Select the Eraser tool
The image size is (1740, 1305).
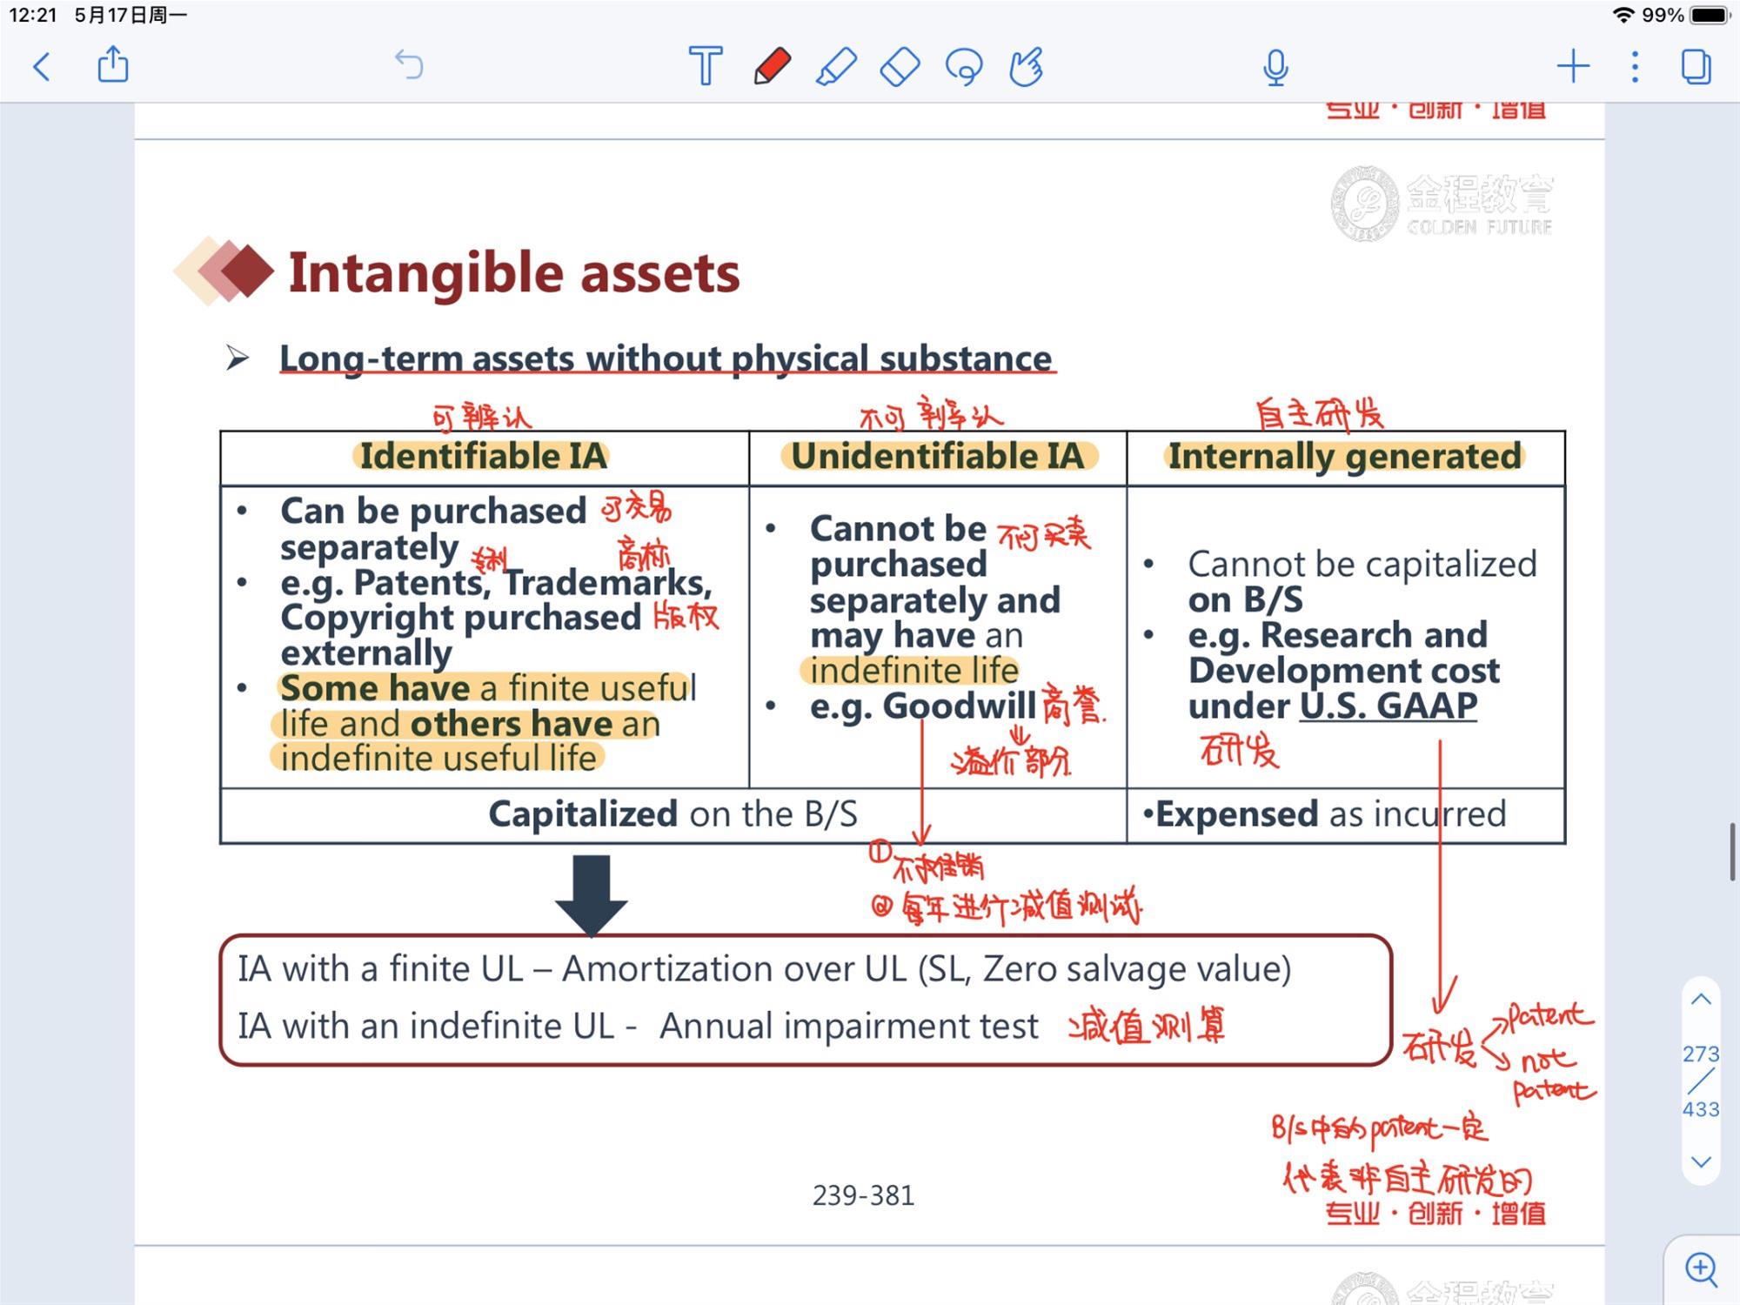[x=900, y=67]
